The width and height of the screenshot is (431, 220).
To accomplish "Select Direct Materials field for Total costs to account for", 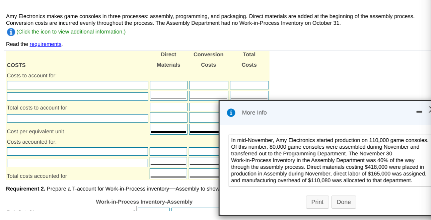I will point(168,107).
